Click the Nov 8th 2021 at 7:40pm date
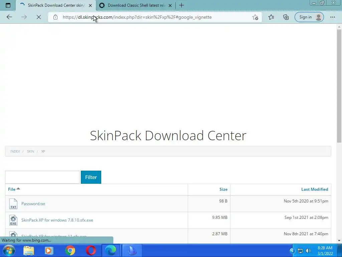The height and width of the screenshot is (257, 342). click(x=306, y=234)
